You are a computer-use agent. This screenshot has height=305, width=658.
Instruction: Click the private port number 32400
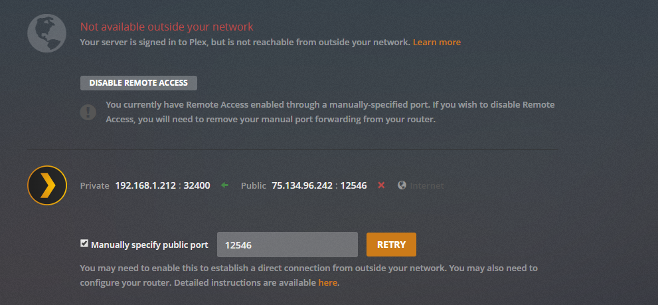click(x=197, y=185)
